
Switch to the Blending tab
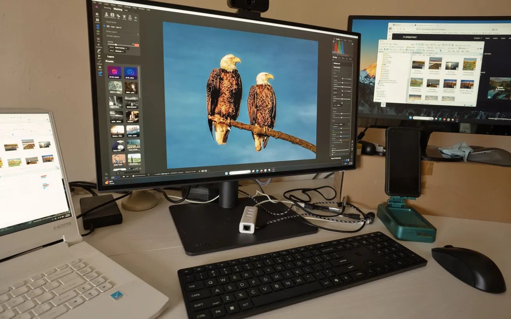pos(107,8)
